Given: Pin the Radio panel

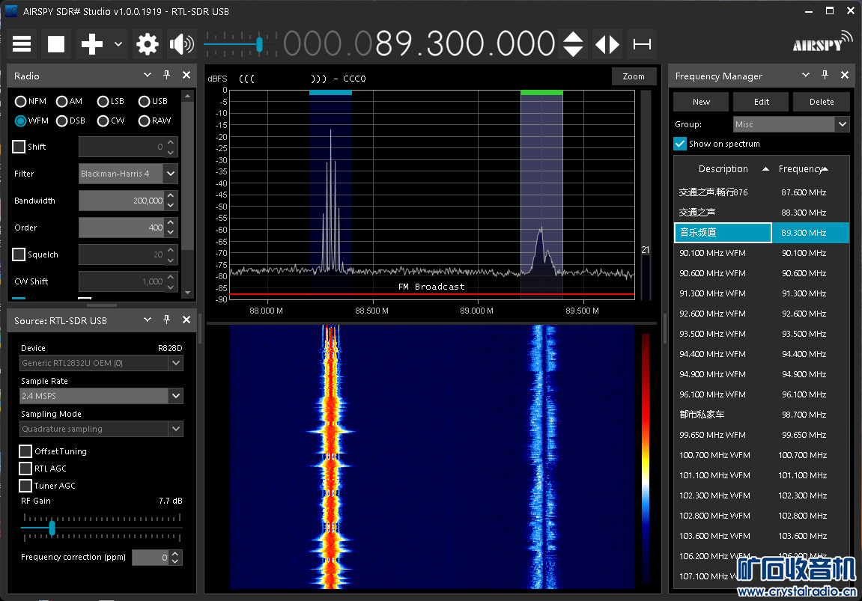Looking at the screenshot, I should (167, 76).
